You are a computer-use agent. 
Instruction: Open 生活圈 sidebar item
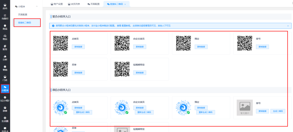(5, 119)
